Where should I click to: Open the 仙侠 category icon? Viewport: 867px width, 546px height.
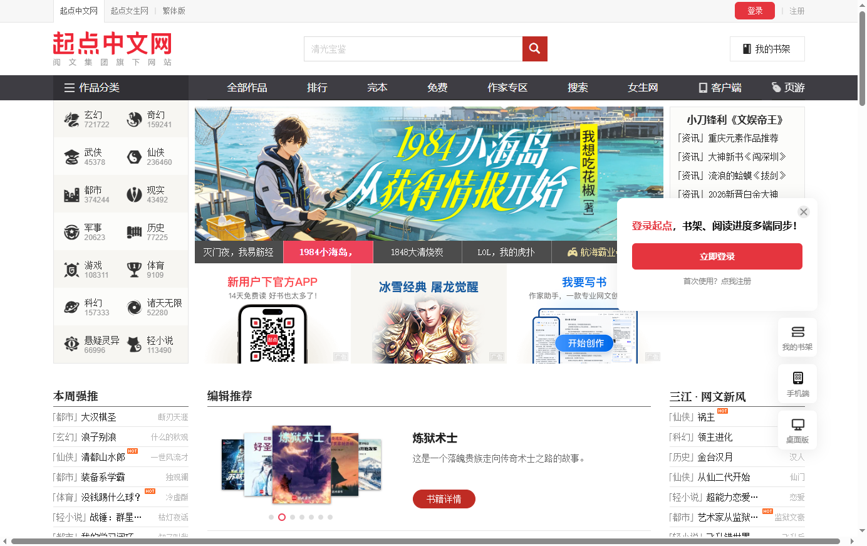pyautogui.click(x=134, y=157)
